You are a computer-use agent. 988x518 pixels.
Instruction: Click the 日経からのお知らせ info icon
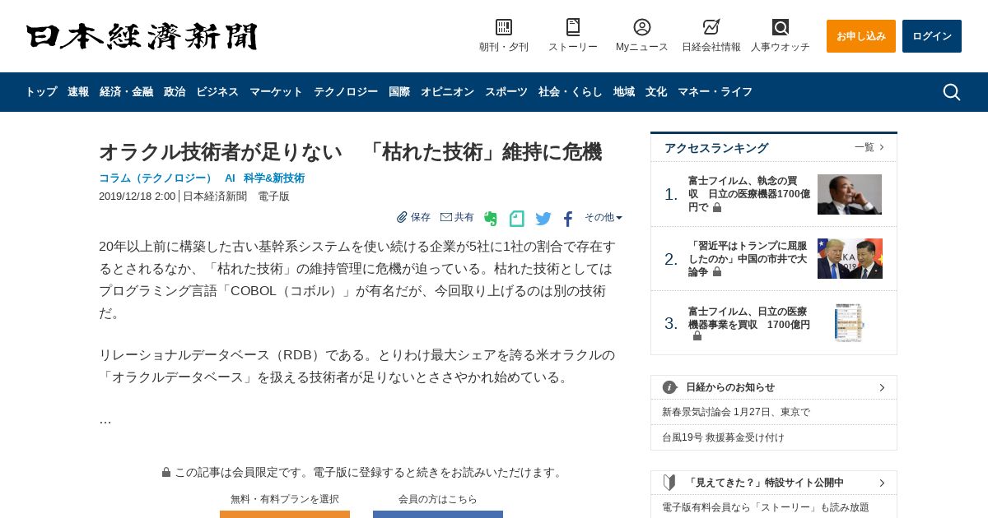click(x=669, y=387)
